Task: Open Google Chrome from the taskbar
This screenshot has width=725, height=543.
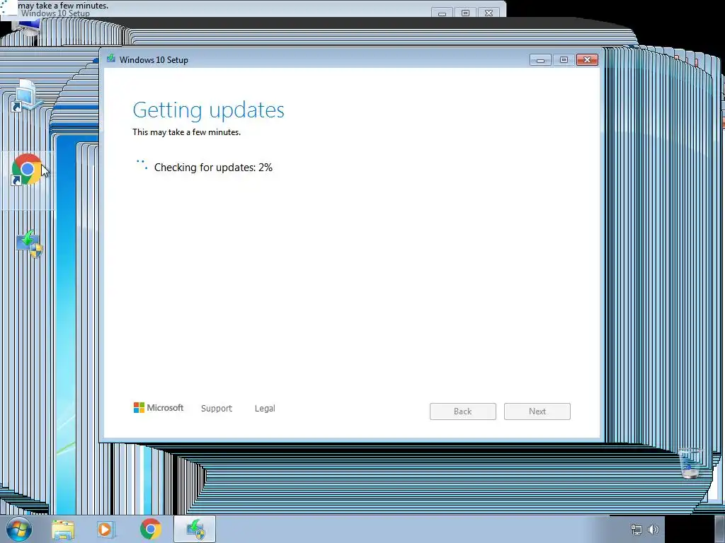Action: [150, 529]
